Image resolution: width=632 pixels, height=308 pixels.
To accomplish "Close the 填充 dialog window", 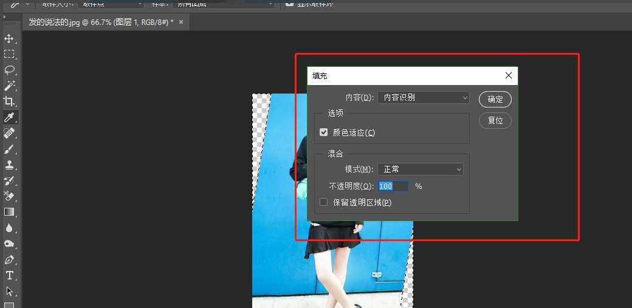I will [509, 76].
